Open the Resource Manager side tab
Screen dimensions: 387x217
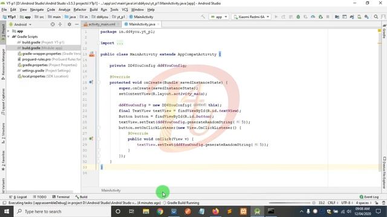point(3,64)
